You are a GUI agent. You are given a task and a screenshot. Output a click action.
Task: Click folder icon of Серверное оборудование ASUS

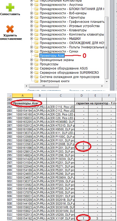(x=36, y=68)
